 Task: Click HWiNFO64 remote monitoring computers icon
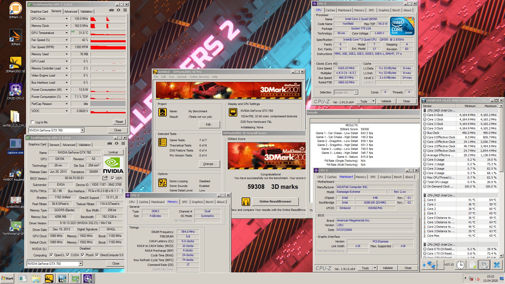click(x=431, y=265)
